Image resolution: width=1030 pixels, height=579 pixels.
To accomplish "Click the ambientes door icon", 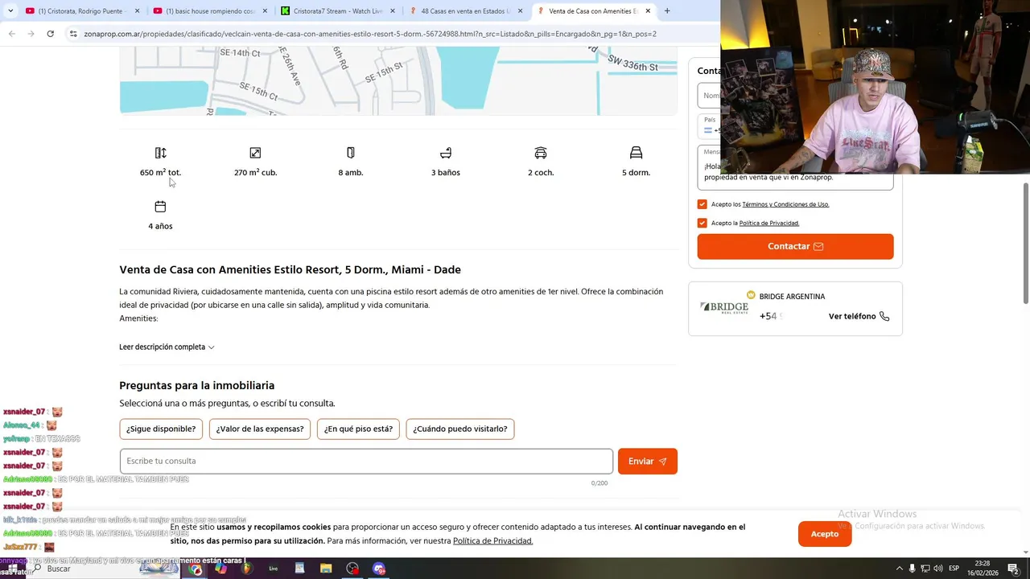I will coord(350,153).
